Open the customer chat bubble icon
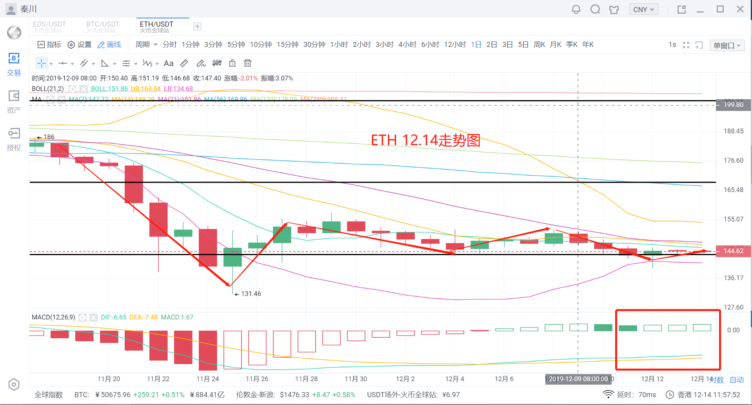 595,9
